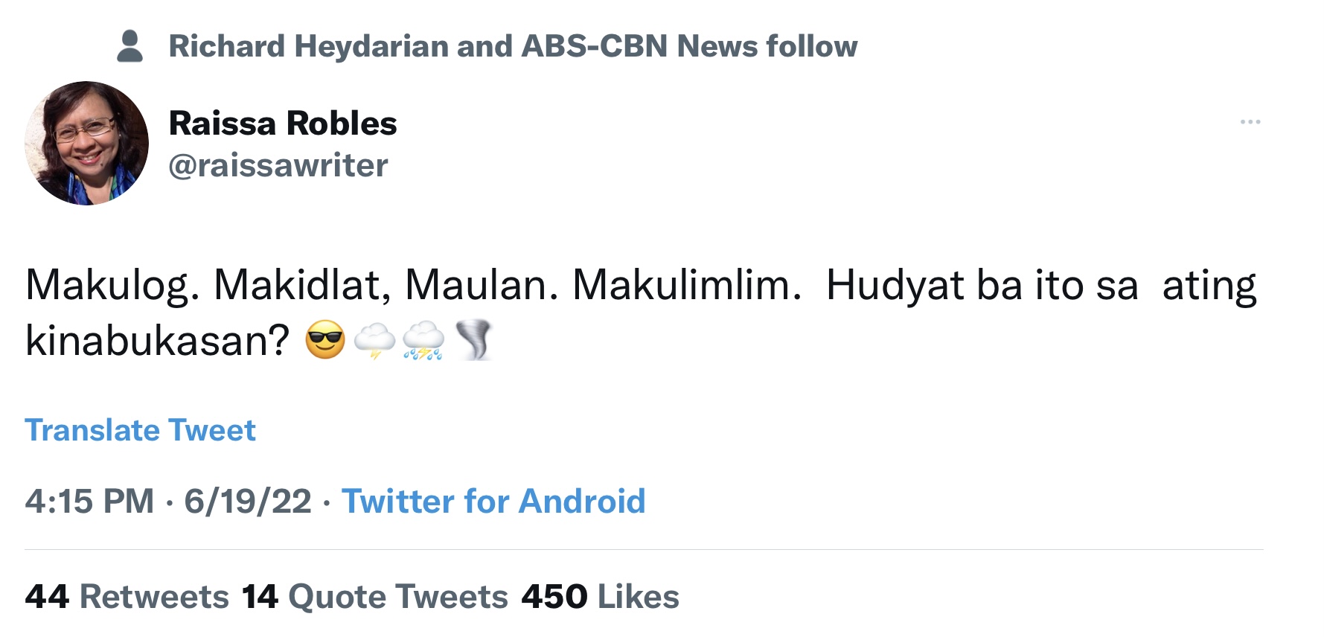
Task: Click the follower-context person silhouette icon
Action: 130,45
